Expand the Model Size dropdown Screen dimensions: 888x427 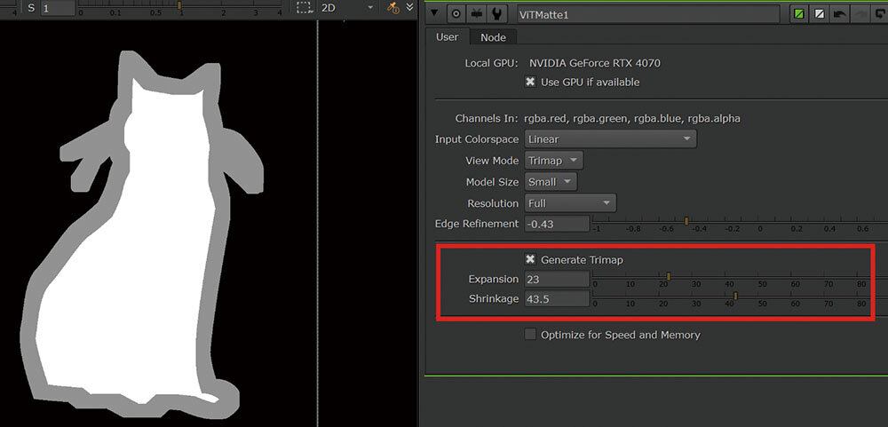pyautogui.click(x=550, y=182)
